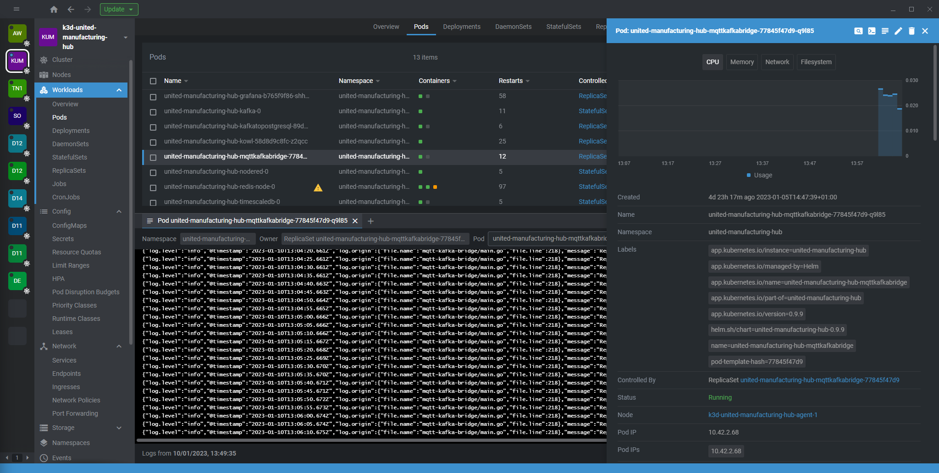Select all pods with header checkbox
939x473 pixels.
tap(153, 81)
